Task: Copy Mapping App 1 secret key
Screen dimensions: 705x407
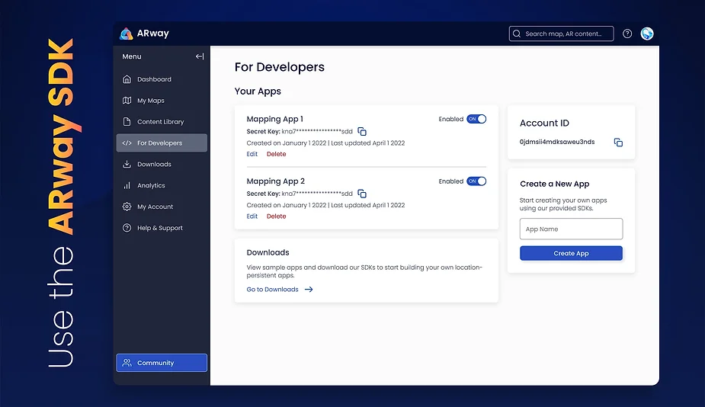Action: click(362, 131)
